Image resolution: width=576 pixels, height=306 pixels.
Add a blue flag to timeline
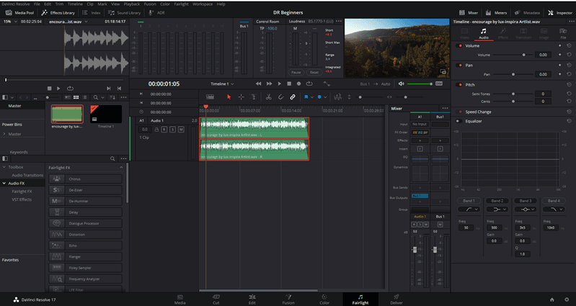point(306,97)
